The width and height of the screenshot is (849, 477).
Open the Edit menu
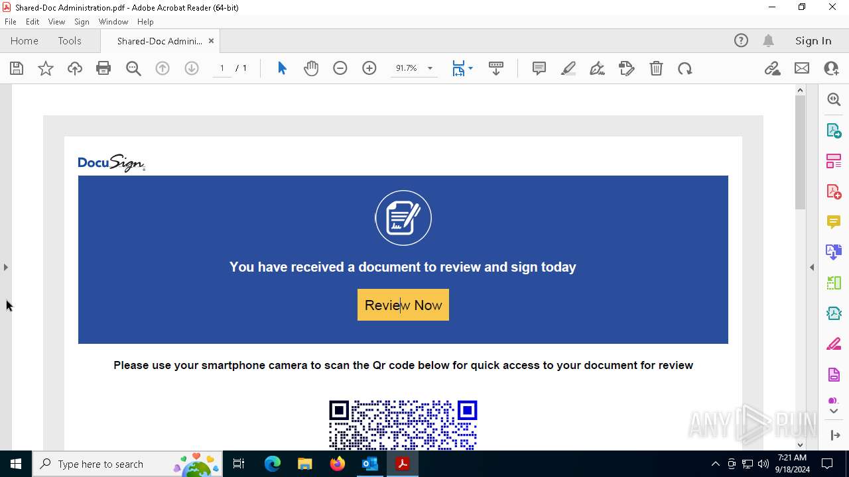(x=33, y=22)
